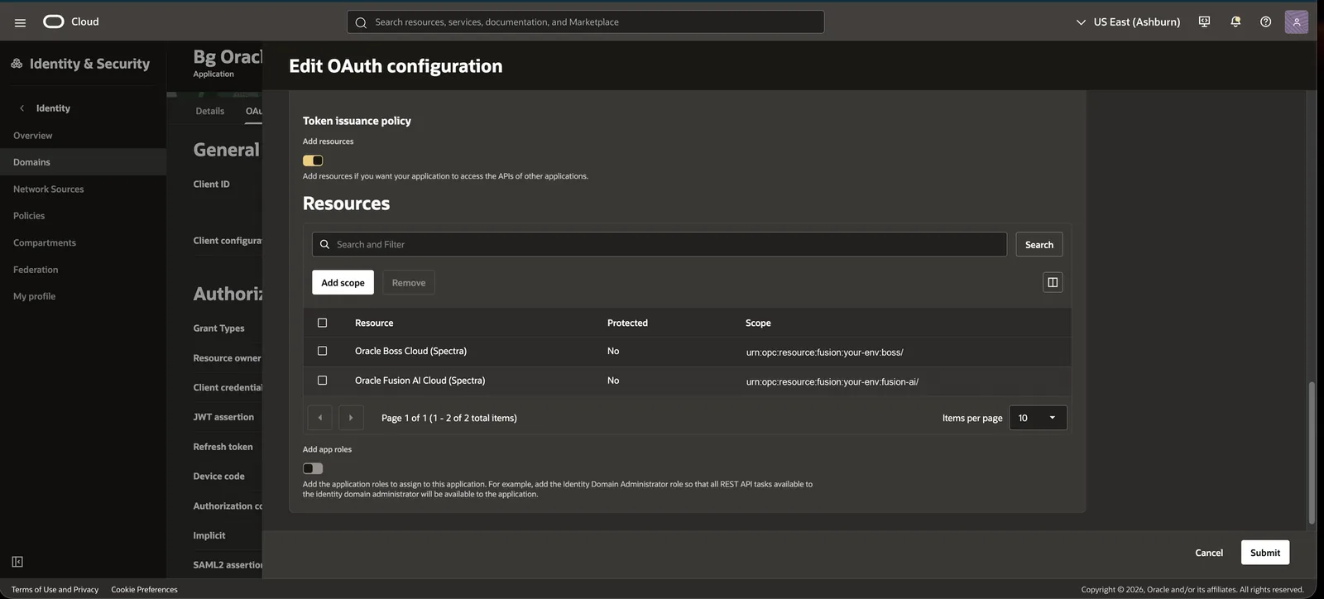This screenshot has width=1324, height=599.
Task: Disable the Add resources toggle
Action: 313,161
